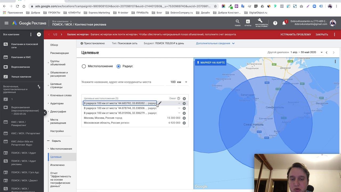Open the map three-dot options menu
Viewport: 341px width, 192px height.
pyautogui.click(x=335, y=62)
